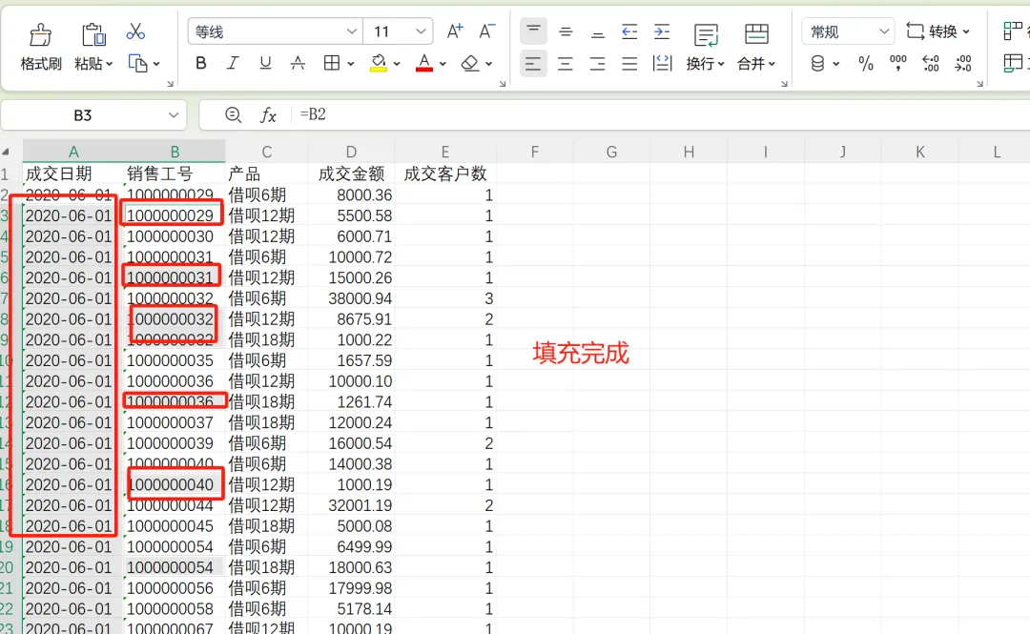Increase font size with A+ icon
The image size is (1030, 634).
click(455, 31)
